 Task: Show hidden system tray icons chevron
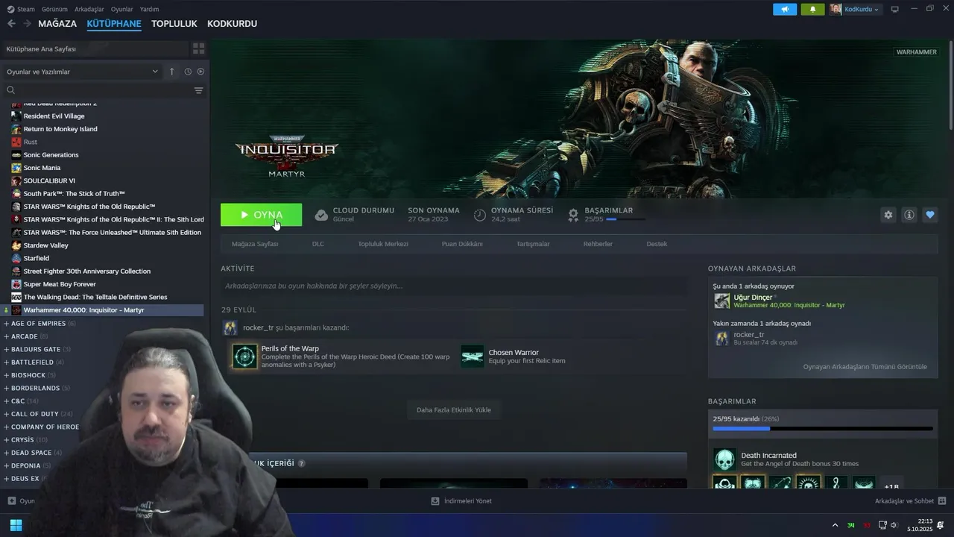[835, 525]
